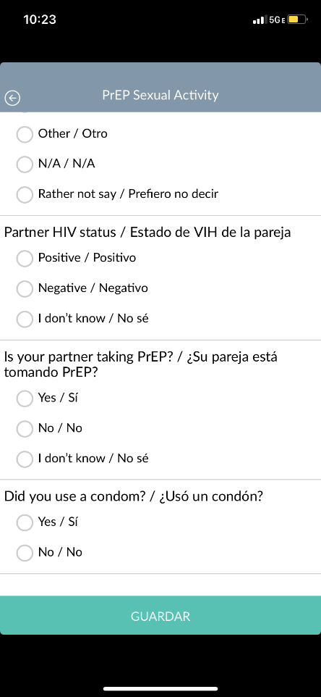Save the form with the GUARDAR button
Viewport: 321px width, 697px height.
tap(160, 616)
